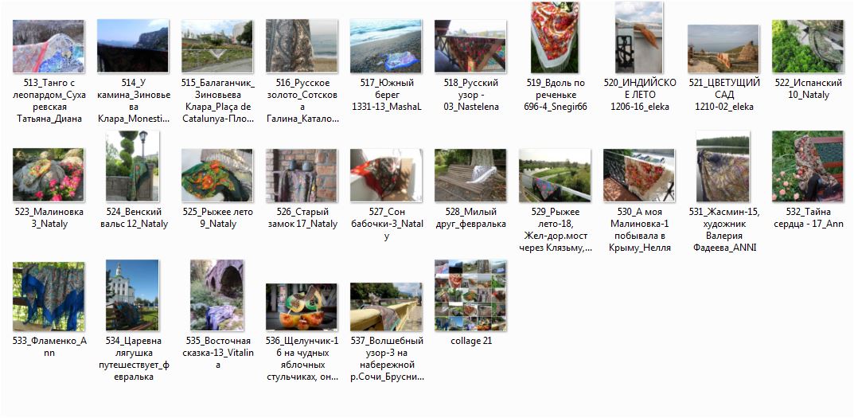Pick the 528_Милый друг_февралька image

click(470, 175)
